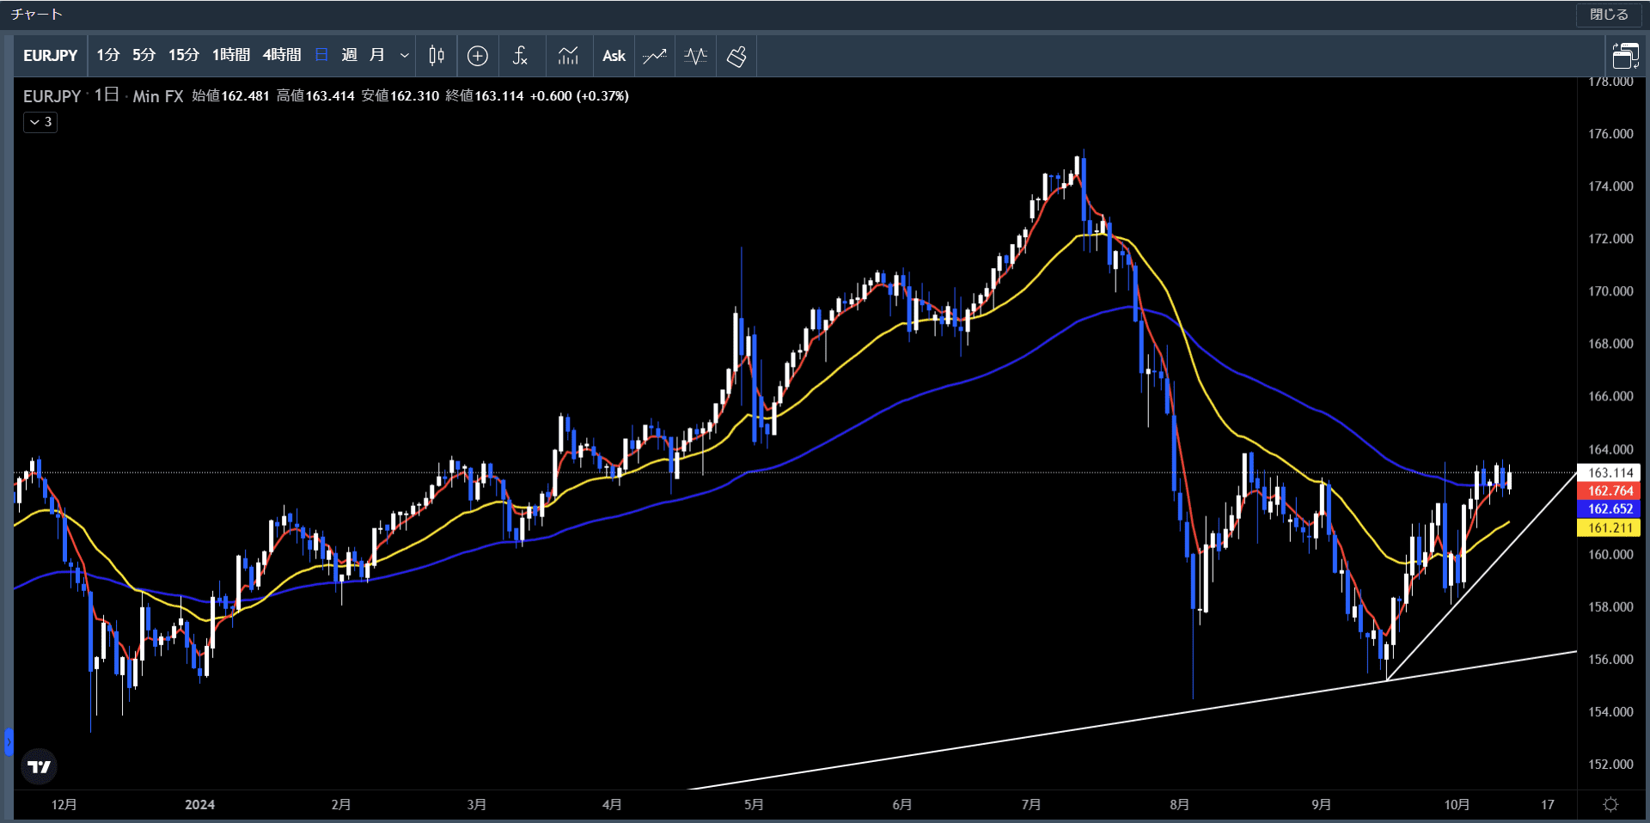Click the +0.600 (+0.37%) change value
Screen dimensions: 1650x823
click(x=579, y=96)
